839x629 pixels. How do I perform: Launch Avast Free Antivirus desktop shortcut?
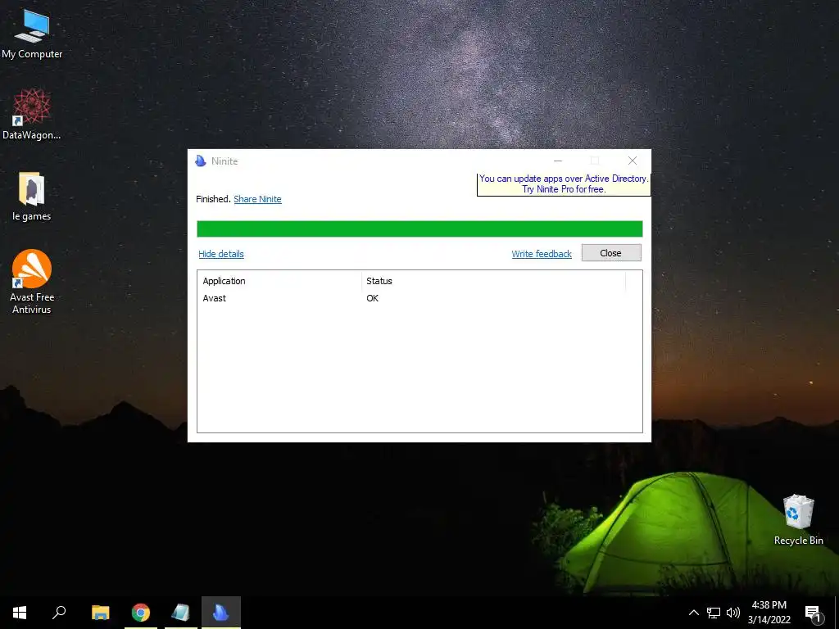(x=32, y=281)
